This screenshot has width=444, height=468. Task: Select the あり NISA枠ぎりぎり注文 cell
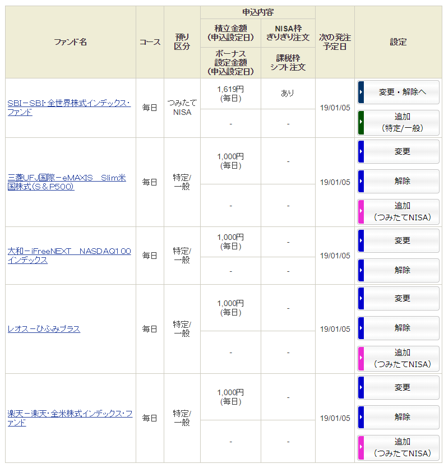tap(288, 94)
